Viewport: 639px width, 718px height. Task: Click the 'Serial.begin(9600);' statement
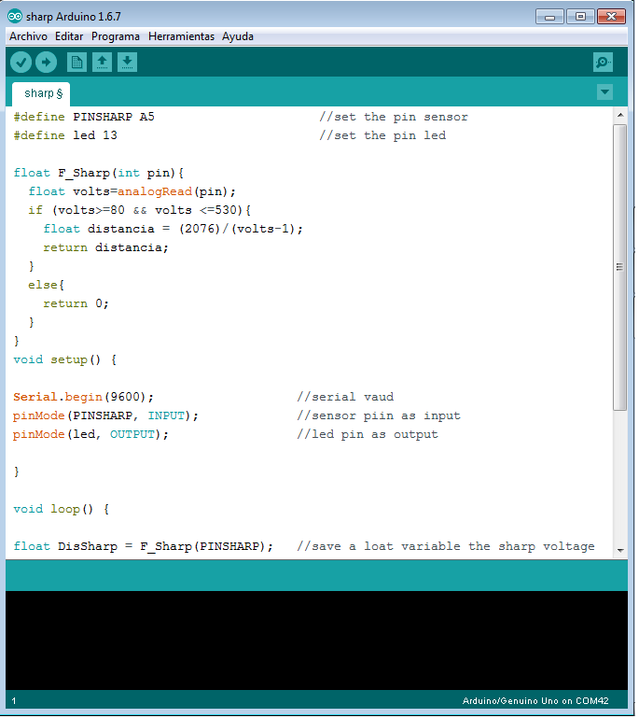83,397
